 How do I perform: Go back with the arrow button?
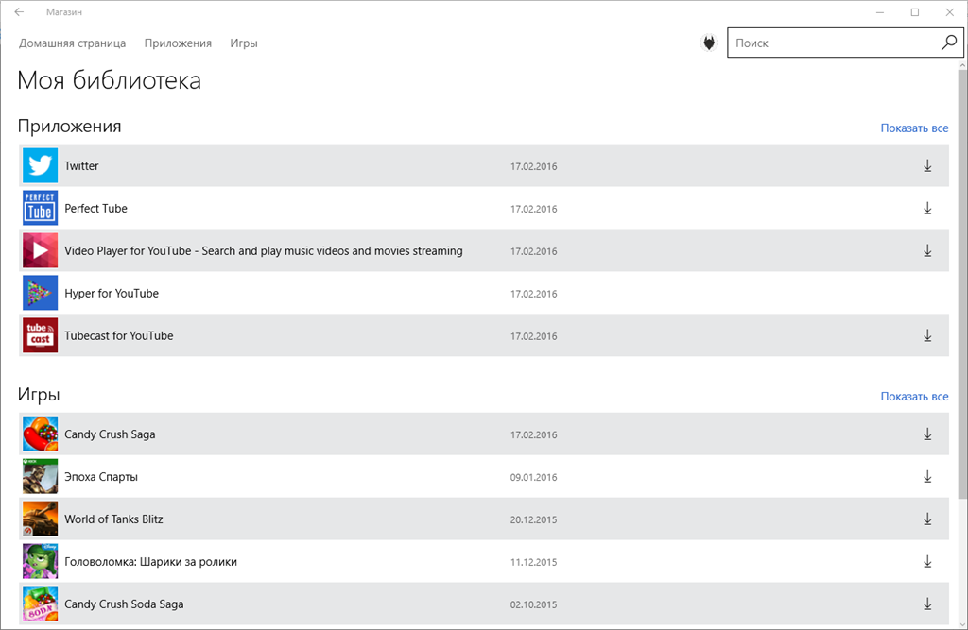click(19, 11)
